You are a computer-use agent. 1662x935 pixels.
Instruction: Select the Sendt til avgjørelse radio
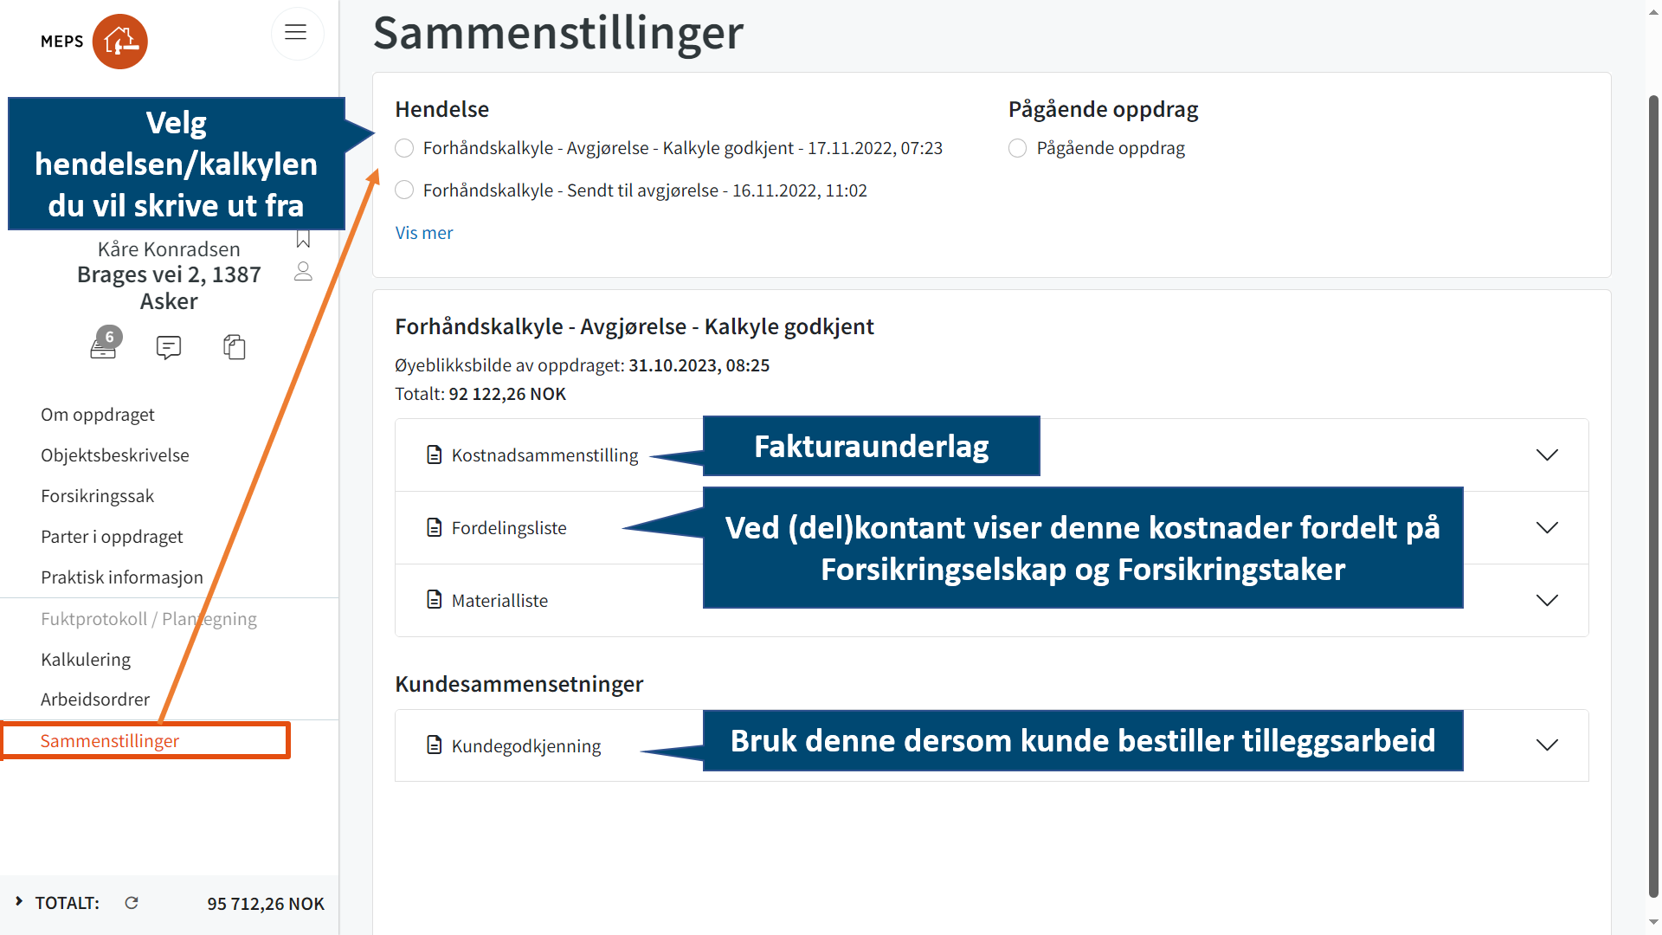404,190
